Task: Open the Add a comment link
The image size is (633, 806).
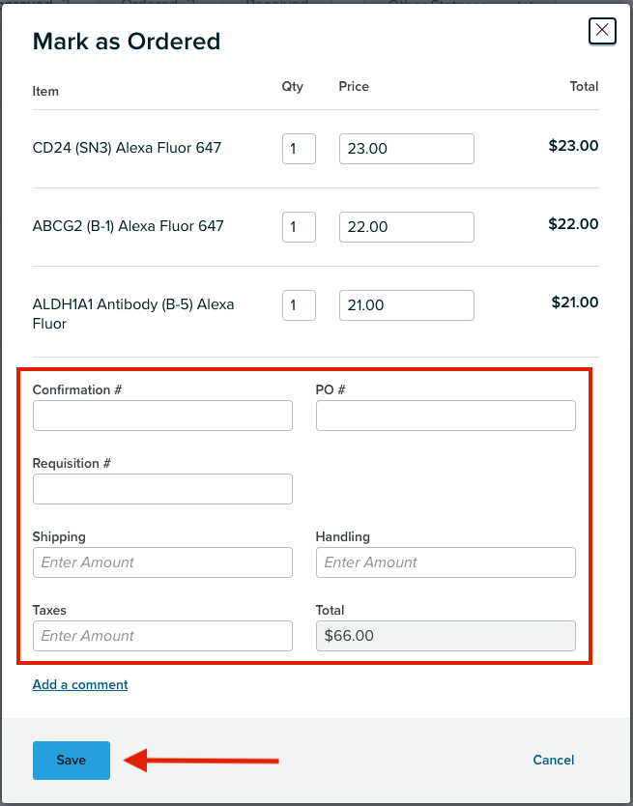Action: (x=80, y=684)
